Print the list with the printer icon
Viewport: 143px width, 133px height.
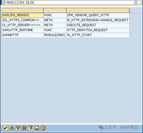click(x=37, y=128)
